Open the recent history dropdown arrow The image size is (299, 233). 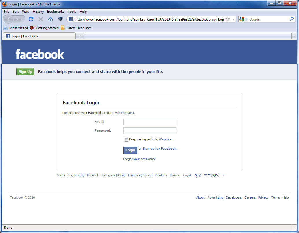click(23, 19)
